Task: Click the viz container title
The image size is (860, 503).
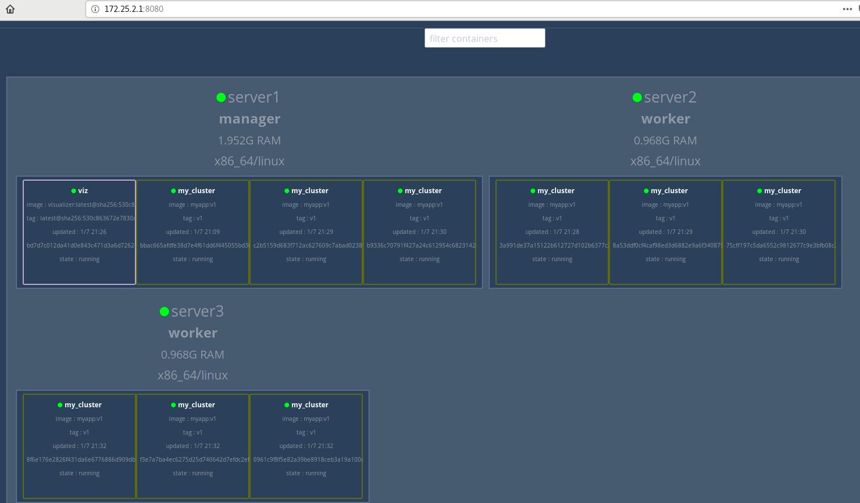Action: point(83,191)
